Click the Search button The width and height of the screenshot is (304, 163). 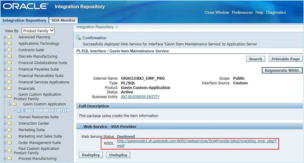[256, 59]
